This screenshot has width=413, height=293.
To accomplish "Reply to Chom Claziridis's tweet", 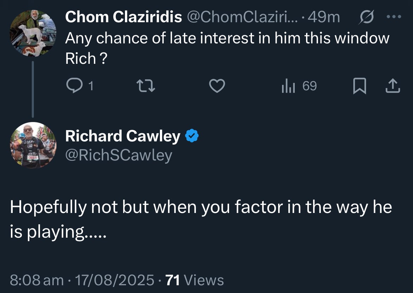I will pos(79,86).
